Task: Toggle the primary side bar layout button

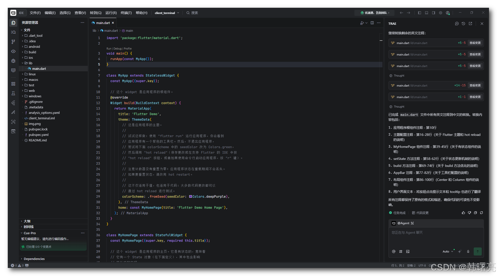Action: pos(420,13)
